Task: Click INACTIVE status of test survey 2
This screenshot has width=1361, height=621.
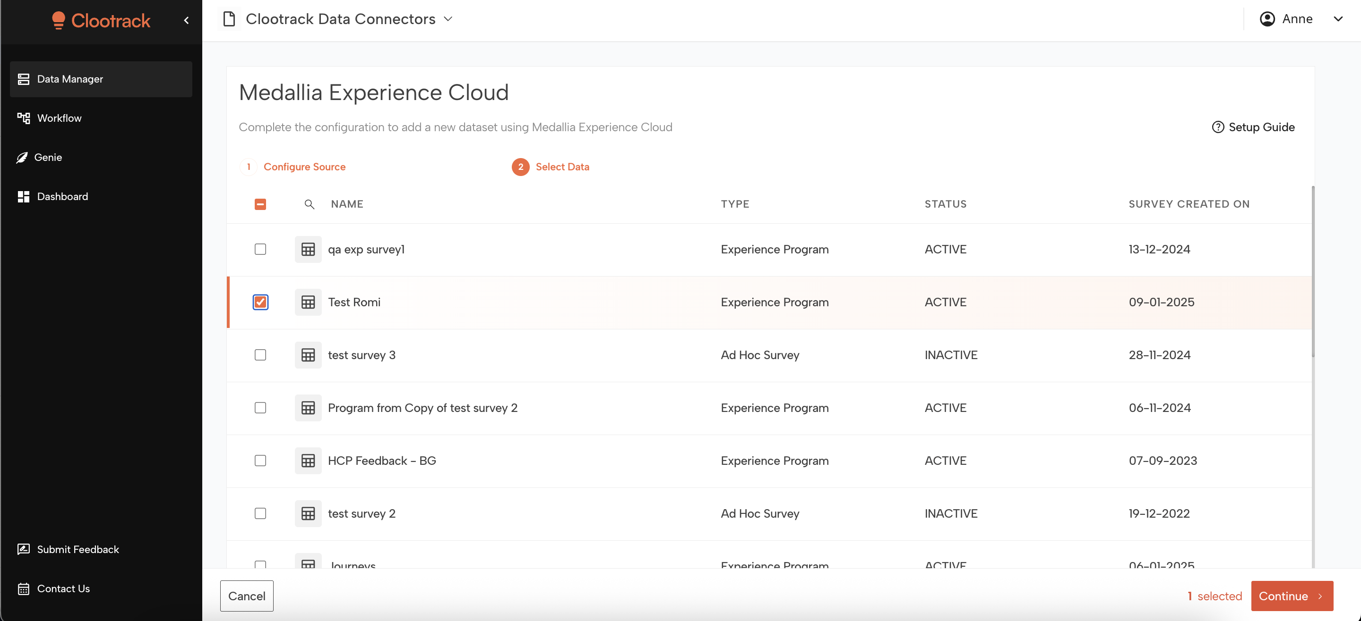Action: pyautogui.click(x=951, y=513)
